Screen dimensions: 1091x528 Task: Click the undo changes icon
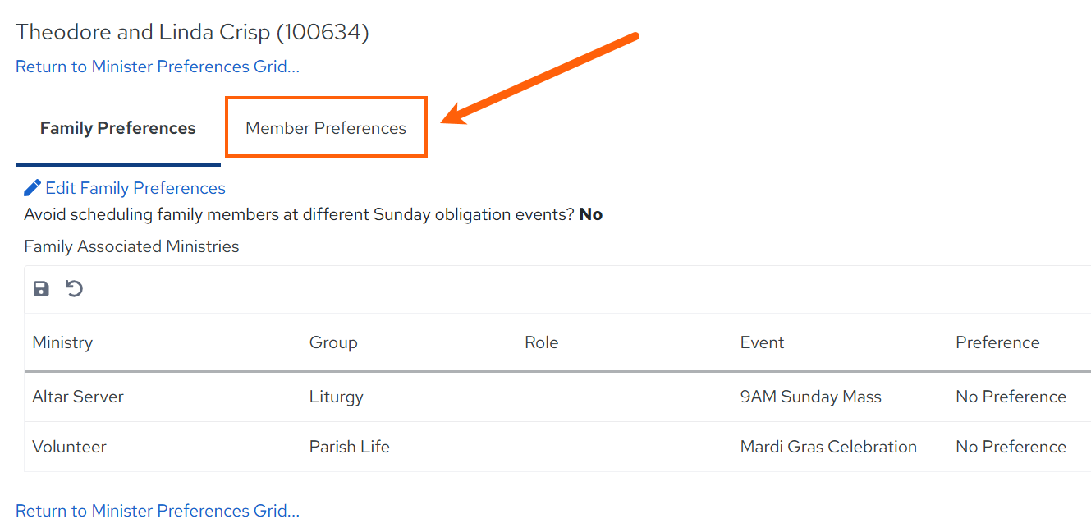[75, 288]
